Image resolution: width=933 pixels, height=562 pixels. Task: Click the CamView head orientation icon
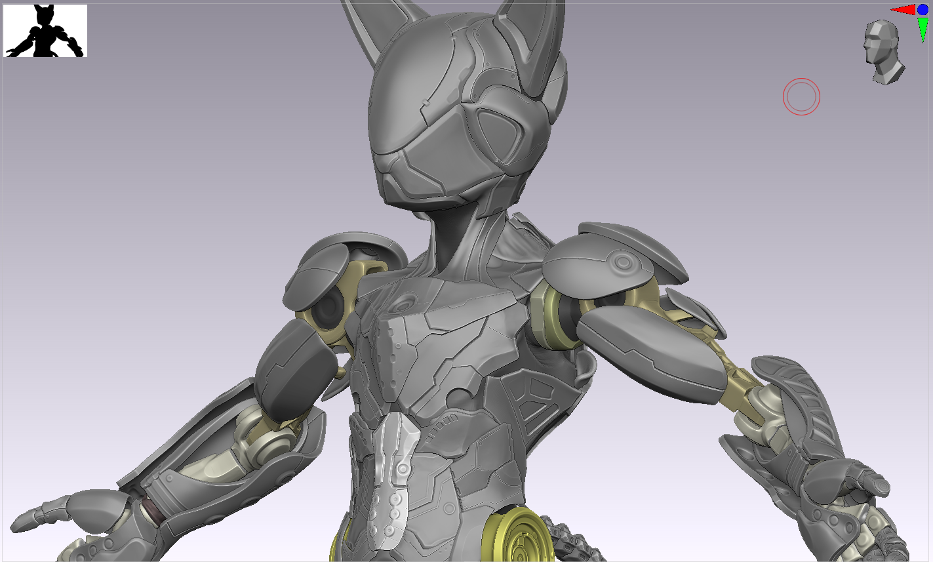[884, 52]
